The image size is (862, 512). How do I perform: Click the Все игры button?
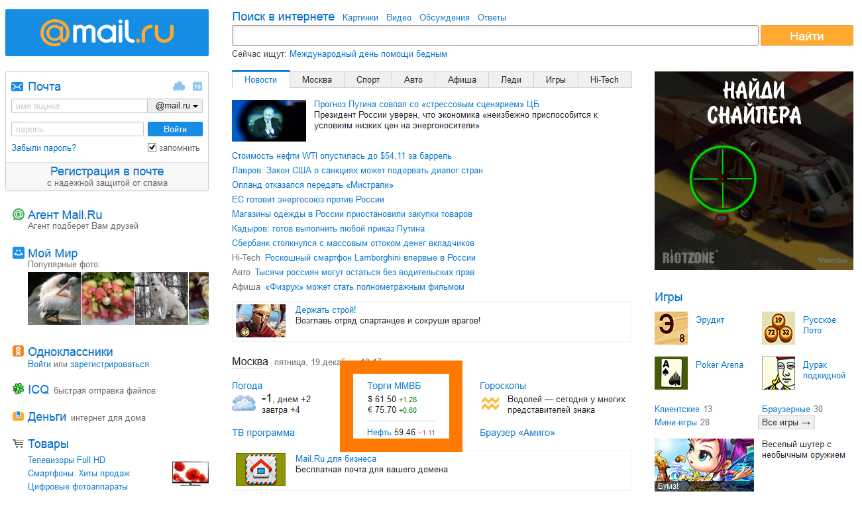coord(786,422)
